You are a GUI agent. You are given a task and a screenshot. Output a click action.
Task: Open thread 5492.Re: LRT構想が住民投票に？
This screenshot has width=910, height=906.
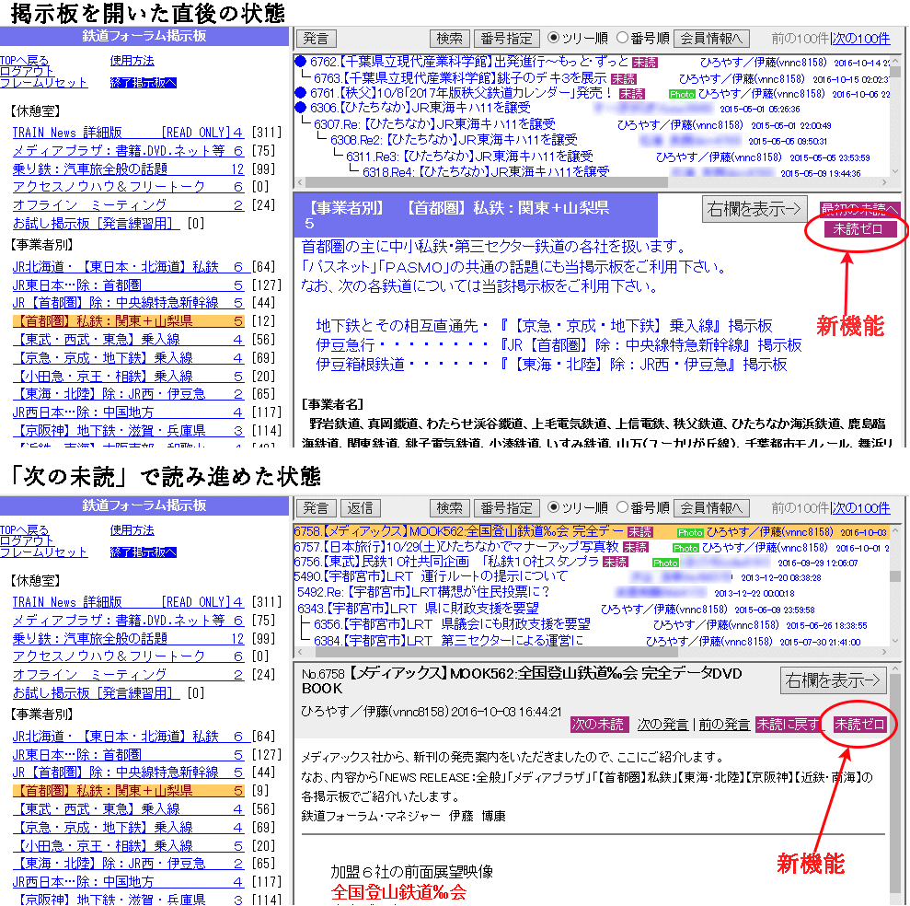[x=423, y=592]
